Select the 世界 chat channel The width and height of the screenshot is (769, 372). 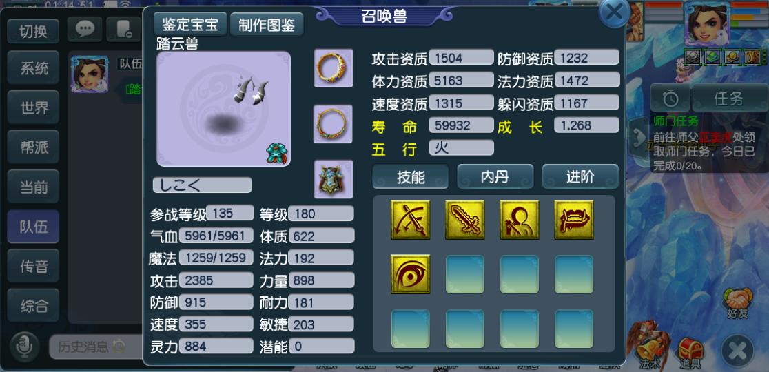click(33, 107)
